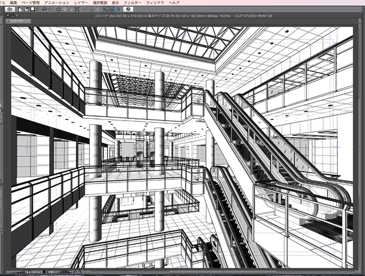Open the help question mark icon

128,9
